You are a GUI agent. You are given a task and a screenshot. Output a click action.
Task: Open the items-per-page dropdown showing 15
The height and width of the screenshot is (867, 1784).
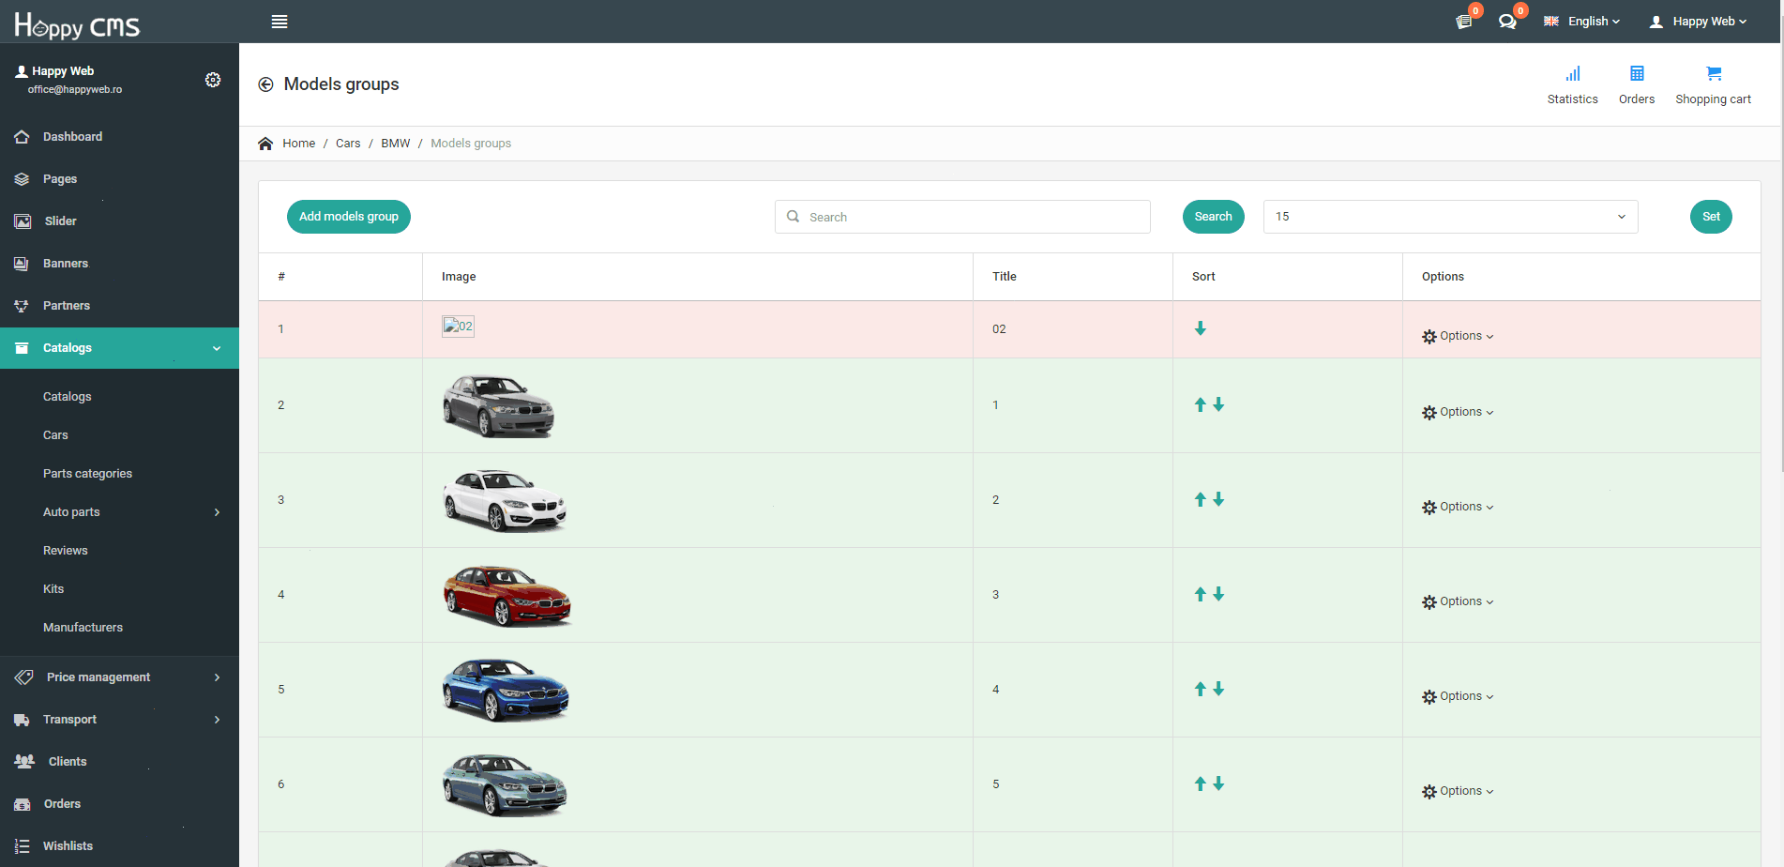point(1450,217)
